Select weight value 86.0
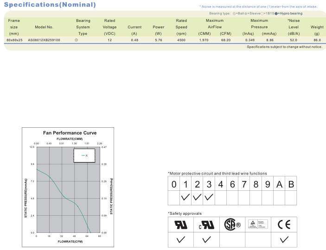This screenshot has width=326, height=250. pyautogui.click(x=317, y=40)
